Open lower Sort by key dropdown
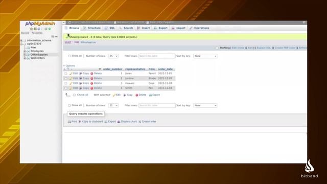 point(205,106)
